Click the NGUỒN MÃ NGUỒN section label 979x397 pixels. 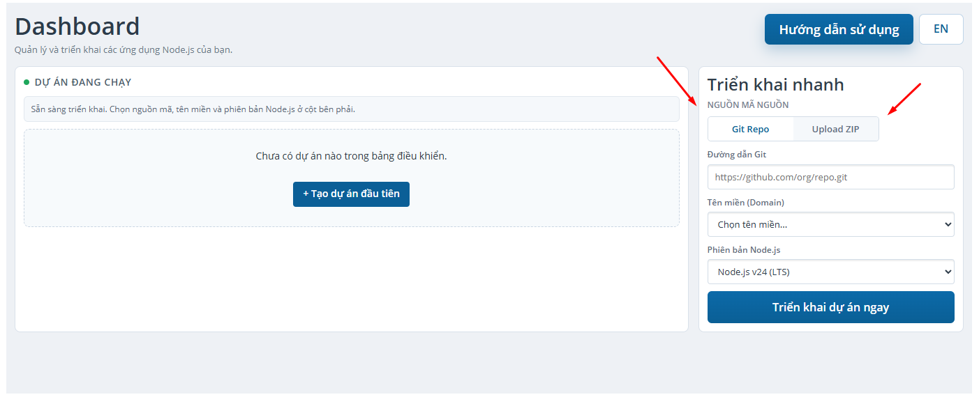tap(747, 105)
